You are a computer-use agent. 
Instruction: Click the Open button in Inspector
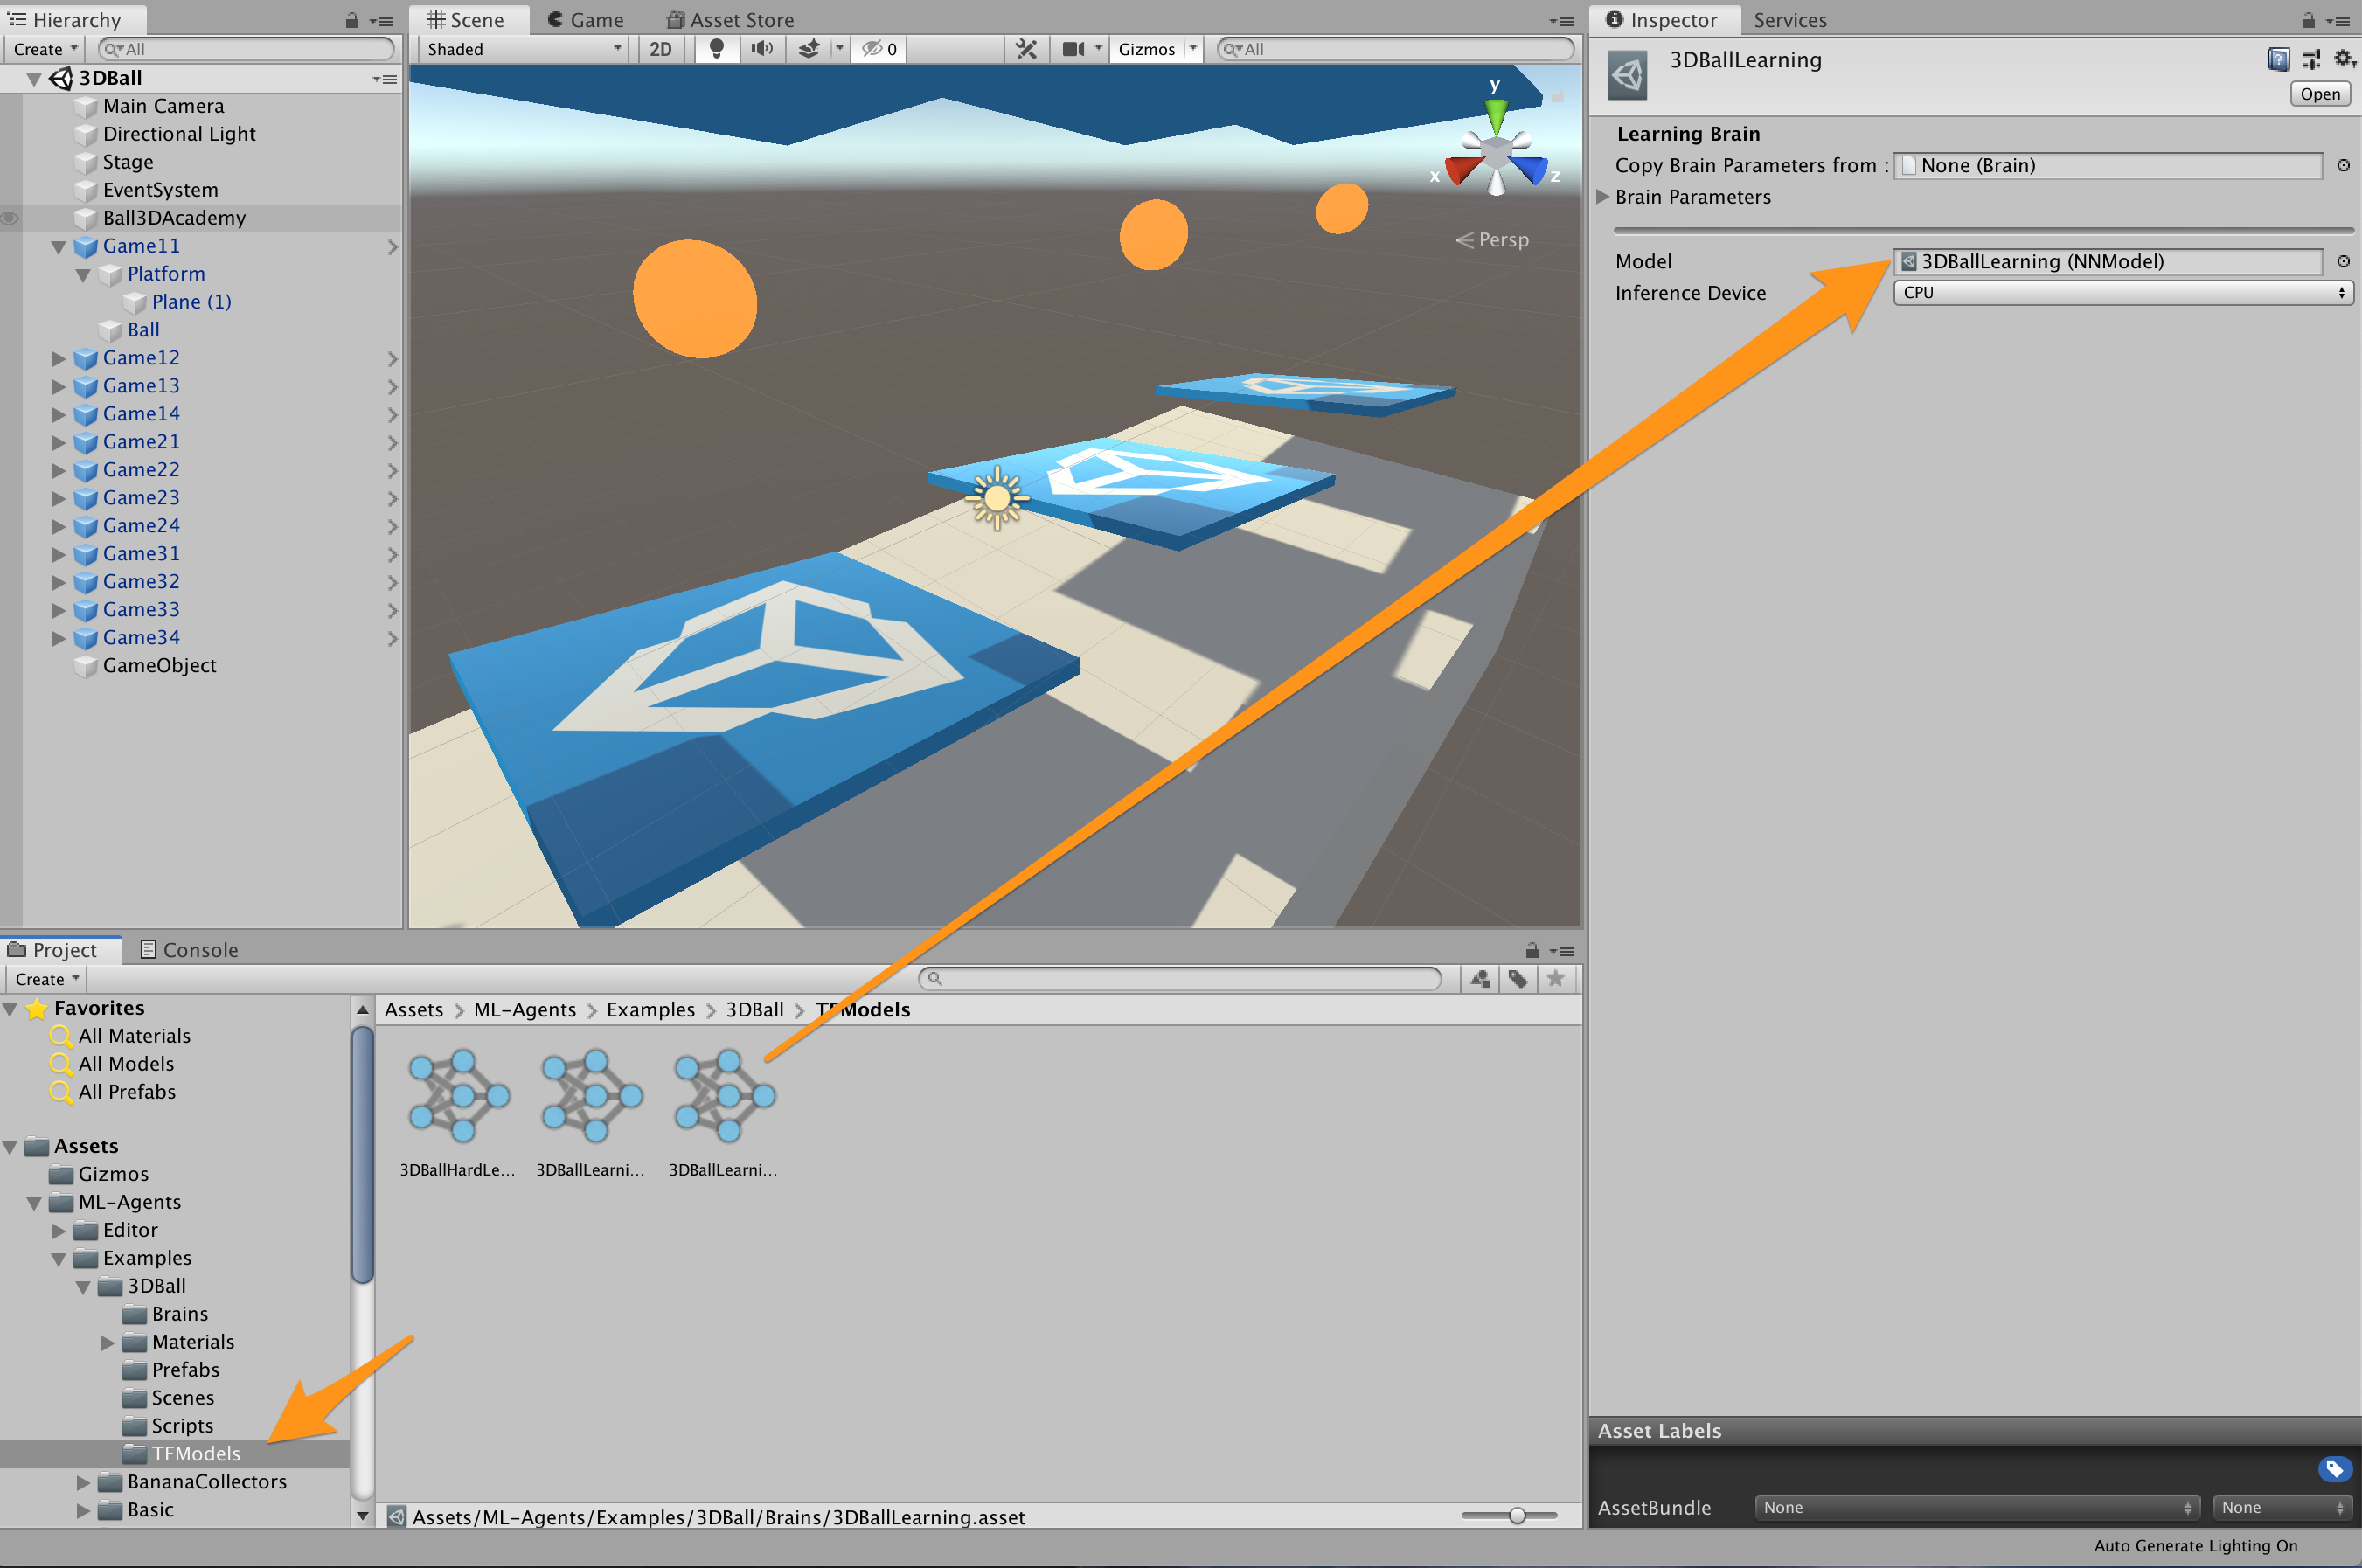pyautogui.click(x=2319, y=94)
